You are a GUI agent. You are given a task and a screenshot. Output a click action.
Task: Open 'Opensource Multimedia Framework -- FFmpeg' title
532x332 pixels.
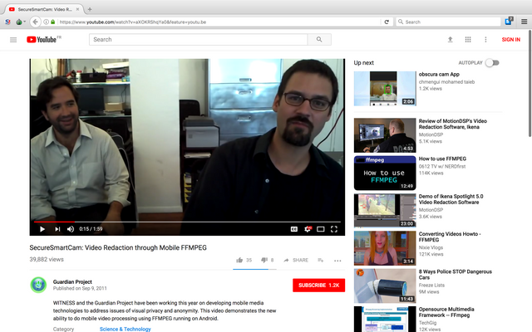click(446, 312)
